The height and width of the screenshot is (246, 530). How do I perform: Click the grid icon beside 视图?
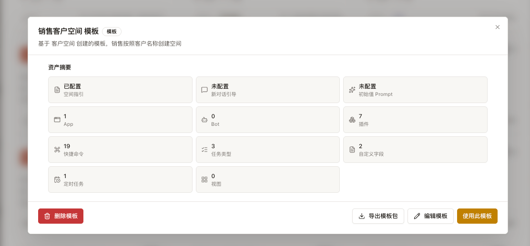point(204,180)
